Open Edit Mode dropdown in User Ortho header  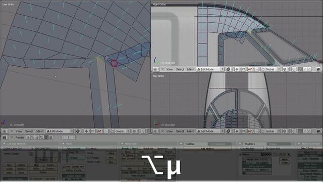click(60, 131)
